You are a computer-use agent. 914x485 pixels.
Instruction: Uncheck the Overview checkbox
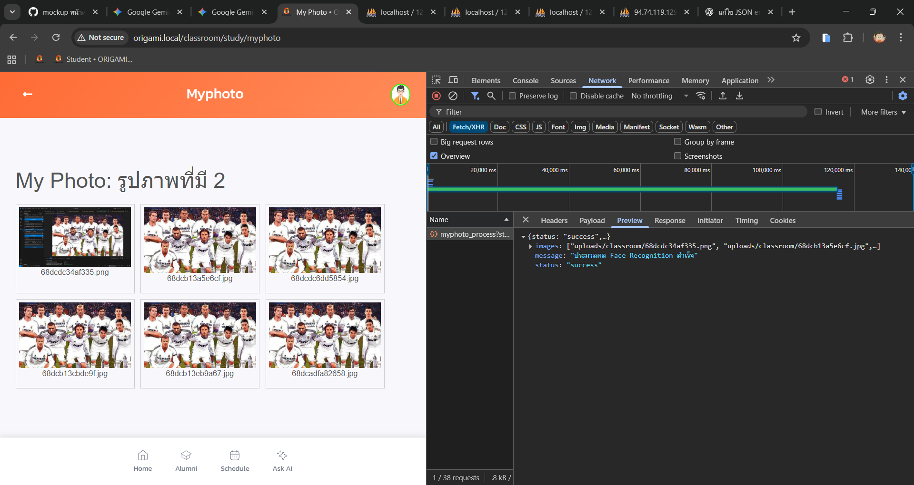(434, 156)
